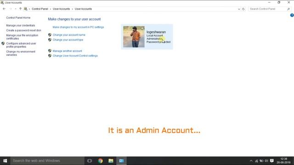Click the taskbar clock and date
This screenshot has width=294, height=165.
(284, 161)
